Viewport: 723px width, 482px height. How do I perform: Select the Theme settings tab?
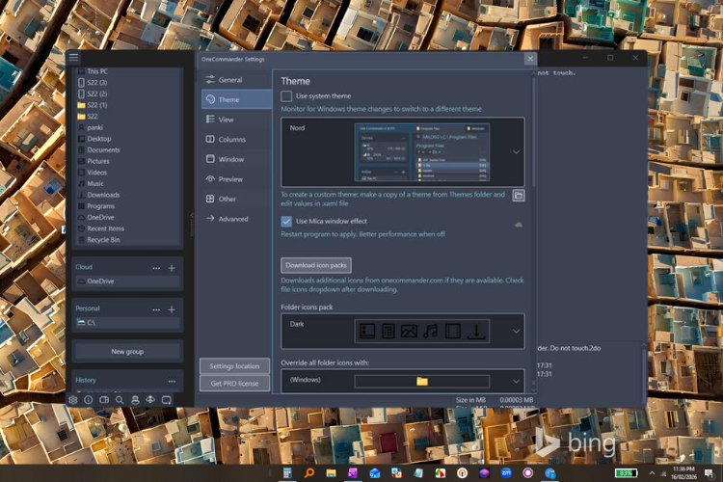(x=236, y=99)
